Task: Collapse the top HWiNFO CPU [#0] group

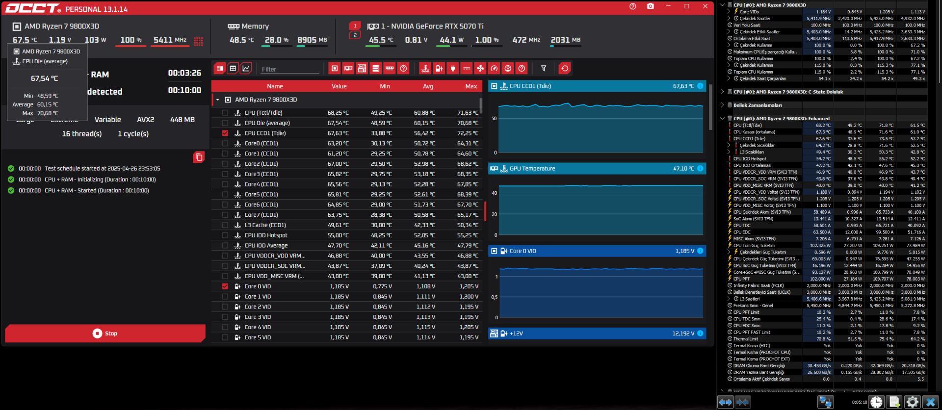Action: click(722, 5)
